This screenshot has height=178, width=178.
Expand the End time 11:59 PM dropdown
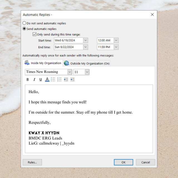116,47
